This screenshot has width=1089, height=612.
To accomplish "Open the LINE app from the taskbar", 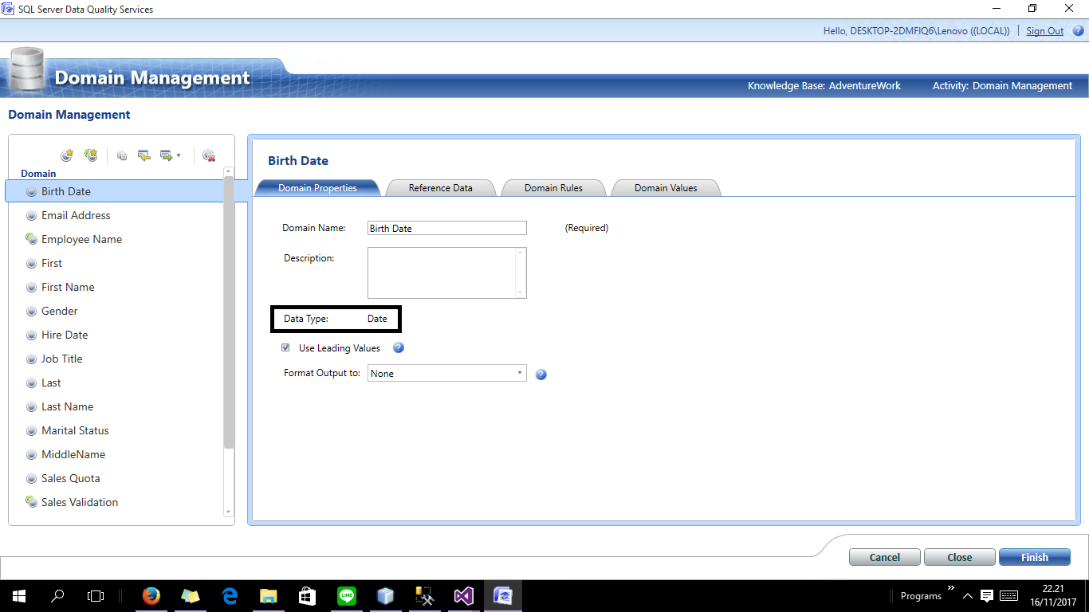I will click(x=347, y=595).
